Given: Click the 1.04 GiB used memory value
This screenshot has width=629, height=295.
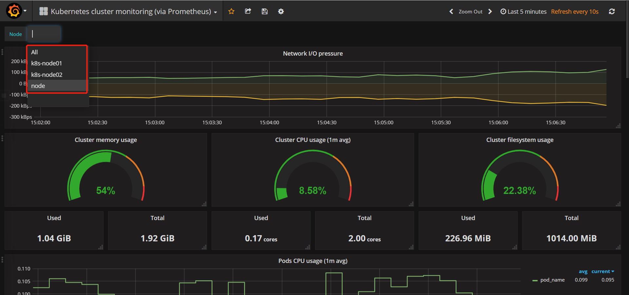Looking at the screenshot, I should click(54, 238).
